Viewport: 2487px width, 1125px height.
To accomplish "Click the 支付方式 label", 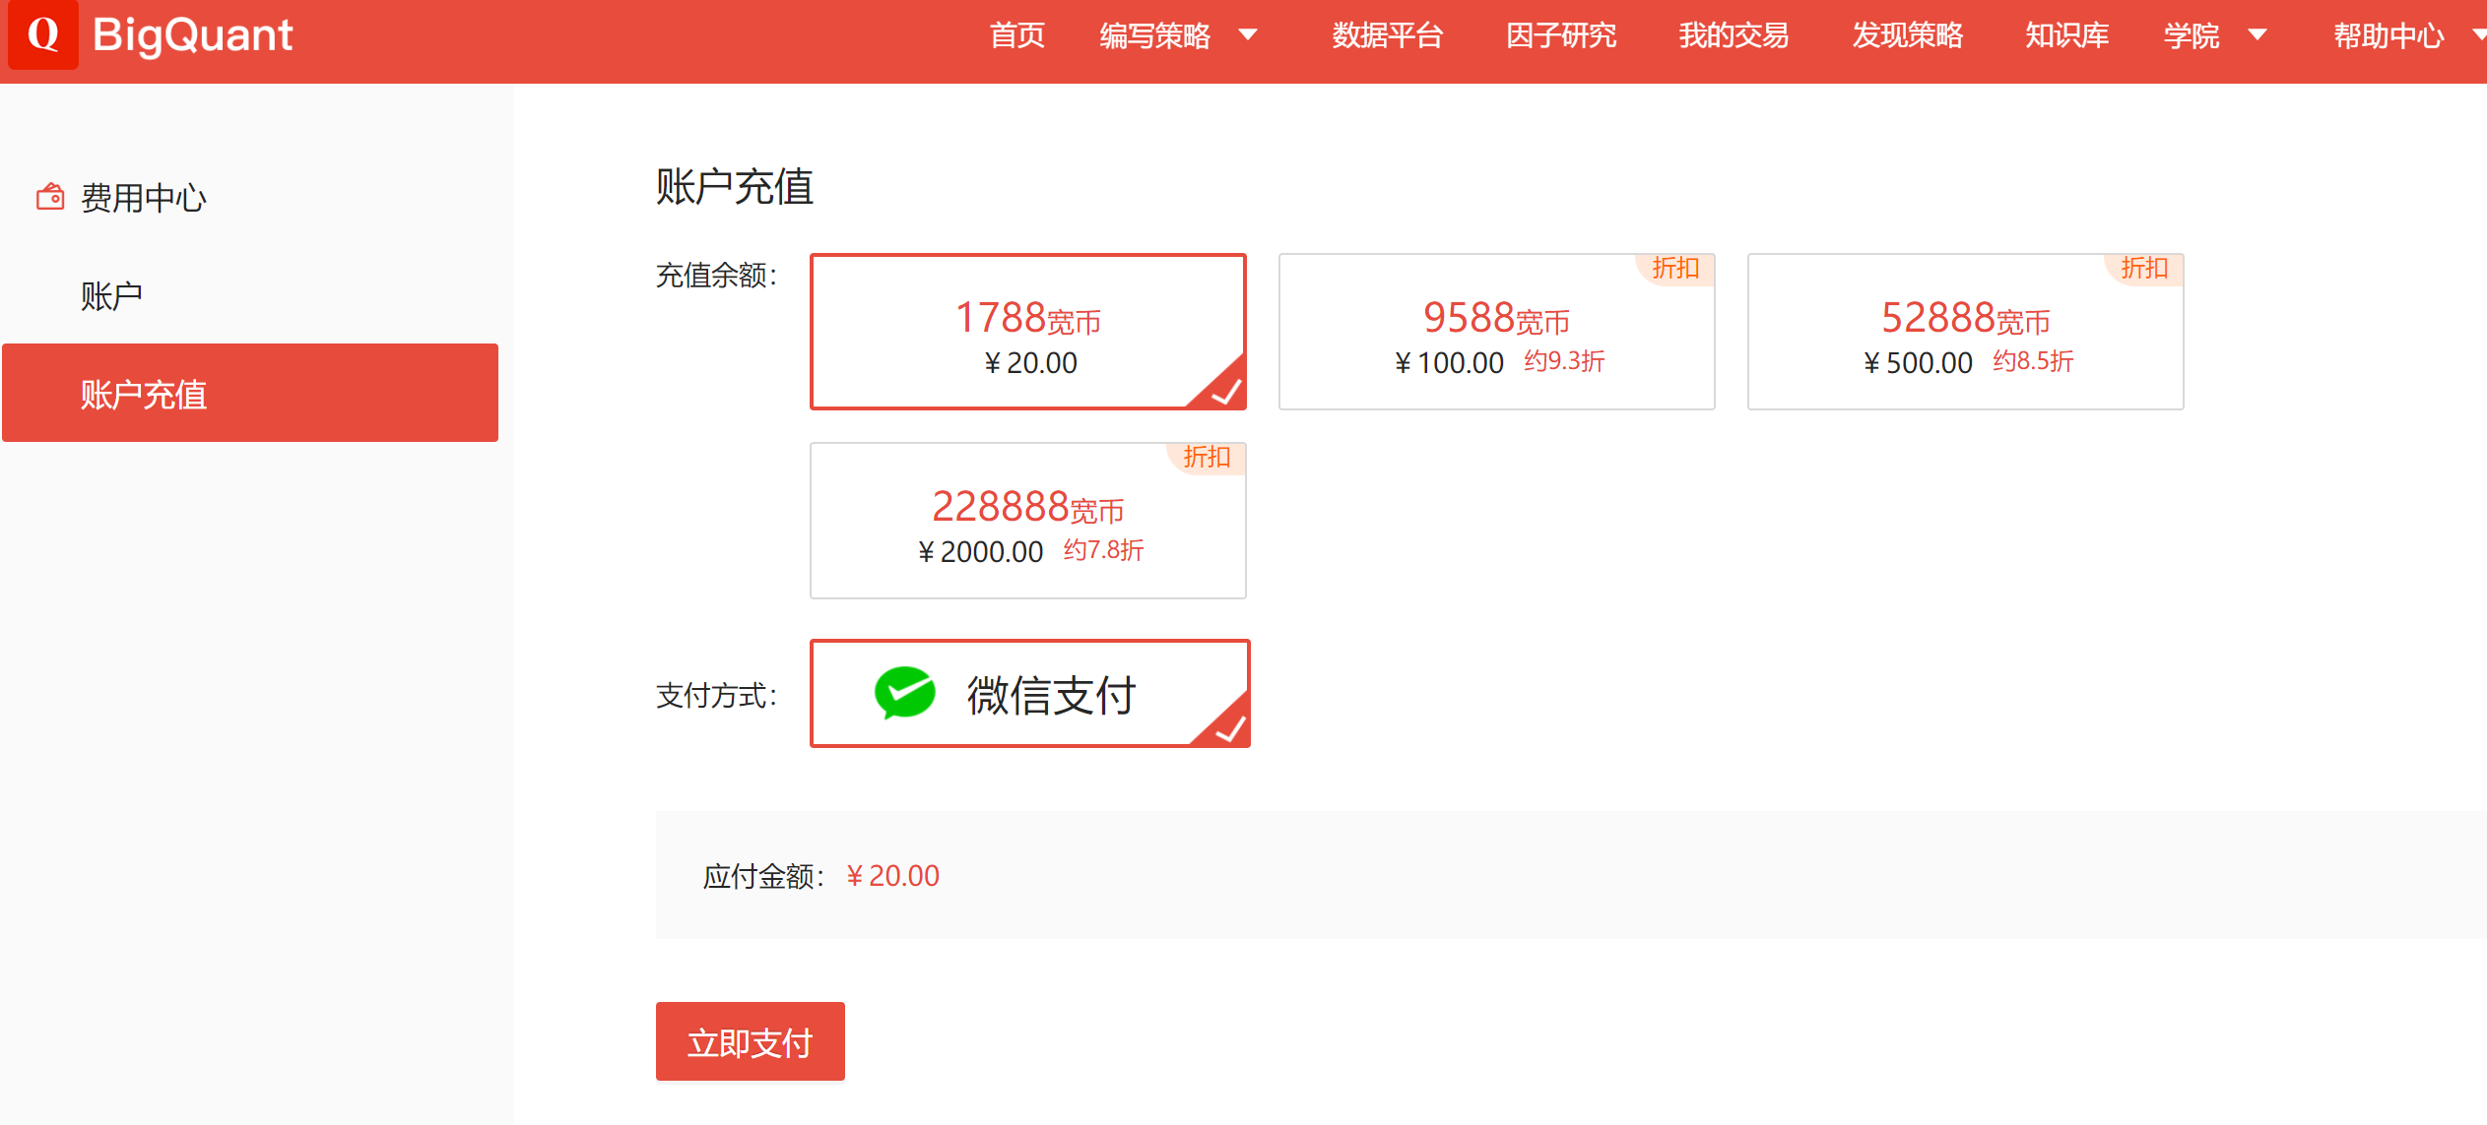I will pos(717,696).
